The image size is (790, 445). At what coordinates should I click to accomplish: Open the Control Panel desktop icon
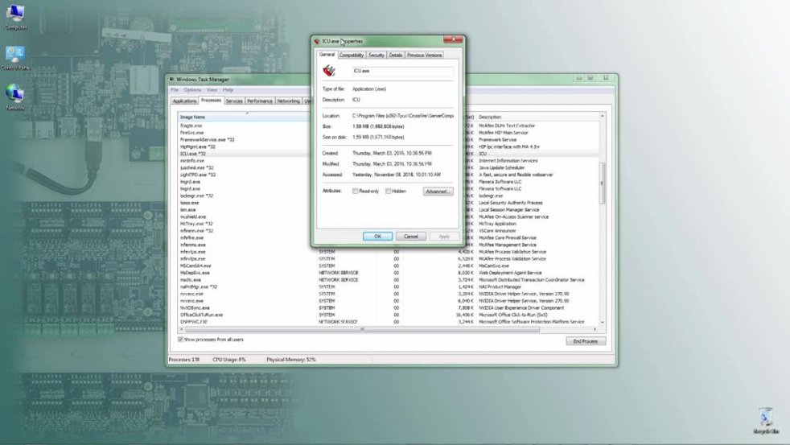[x=15, y=58]
